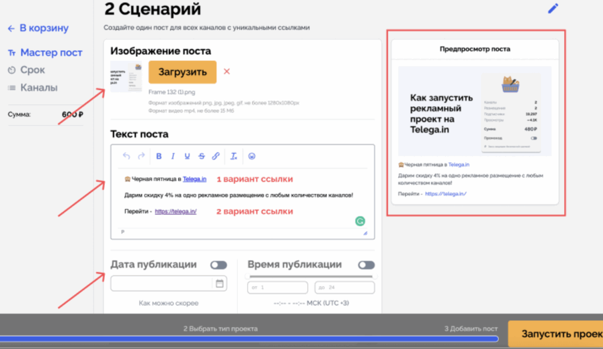Open the calendar picker for publication date
This screenshot has width=603, height=349.
click(220, 284)
